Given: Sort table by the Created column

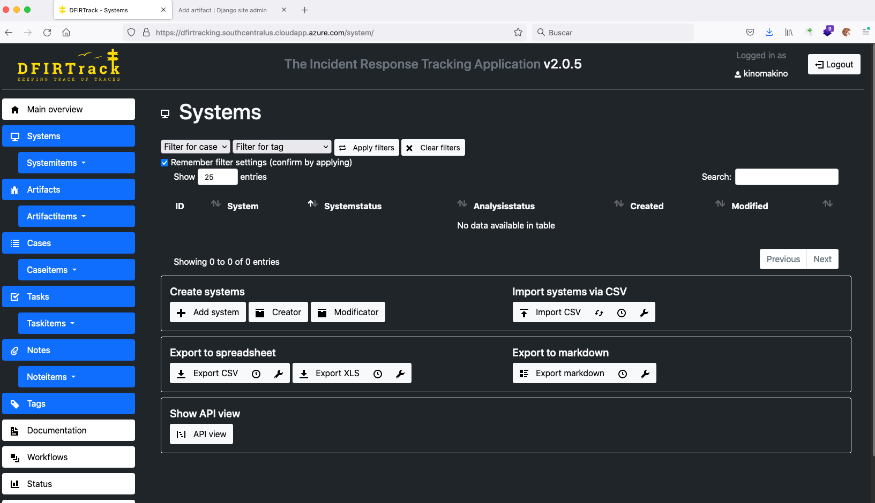Looking at the screenshot, I should coord(646,206).
